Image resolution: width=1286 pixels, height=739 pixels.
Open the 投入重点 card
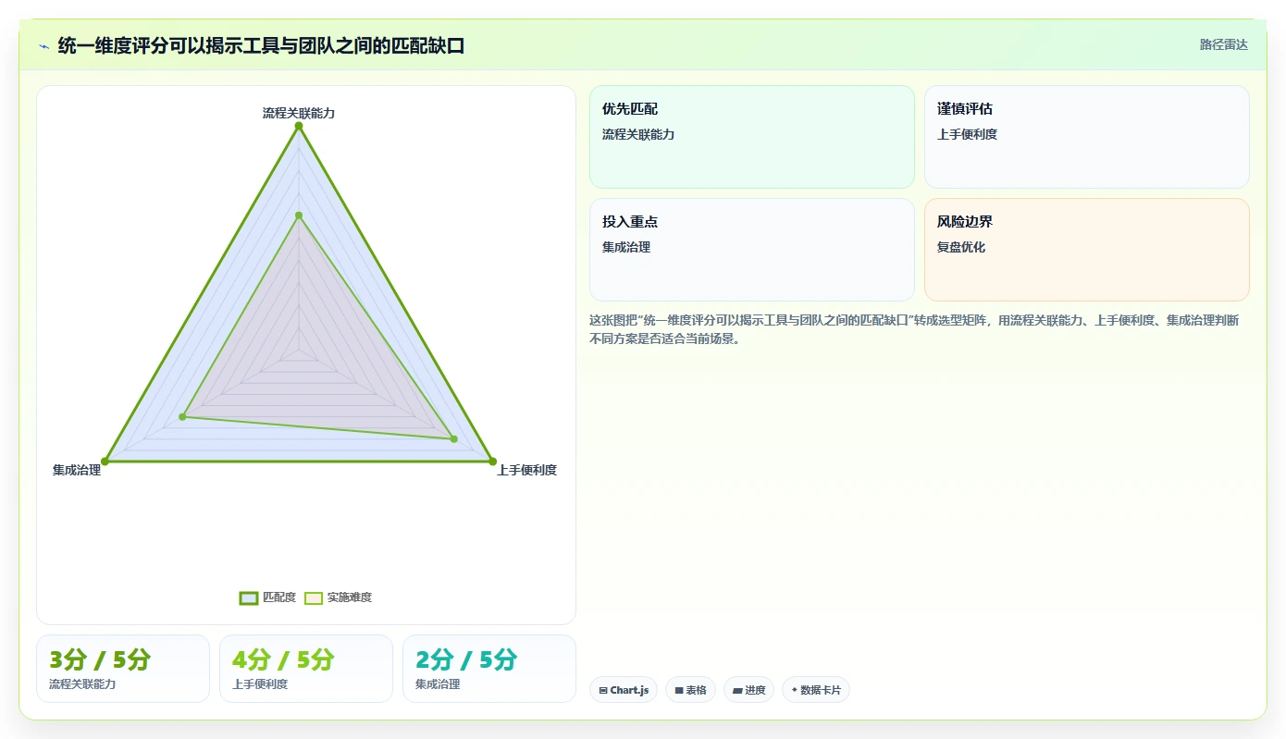click(x=752, y=250)
